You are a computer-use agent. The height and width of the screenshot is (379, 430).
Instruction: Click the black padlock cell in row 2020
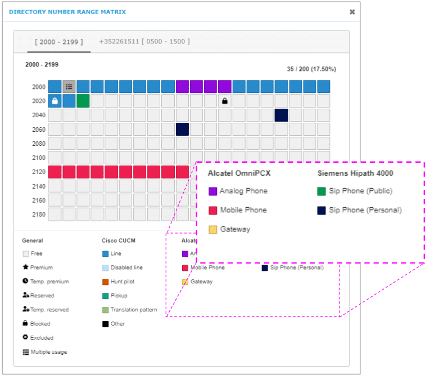point(225,101)
